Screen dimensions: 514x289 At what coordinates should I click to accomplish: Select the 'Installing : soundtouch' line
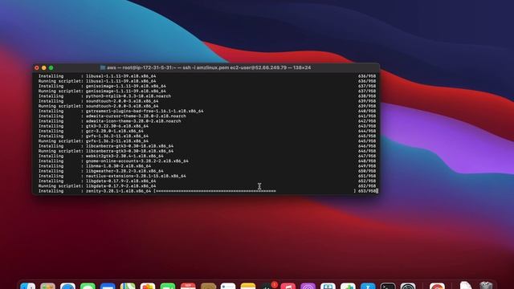tap(207, 101)
